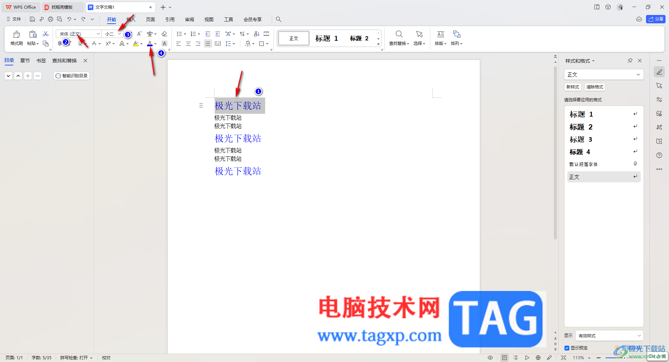Click the Sort icon in paragraph group
This screenshot has height=362, width=669.
coord(257,34)
